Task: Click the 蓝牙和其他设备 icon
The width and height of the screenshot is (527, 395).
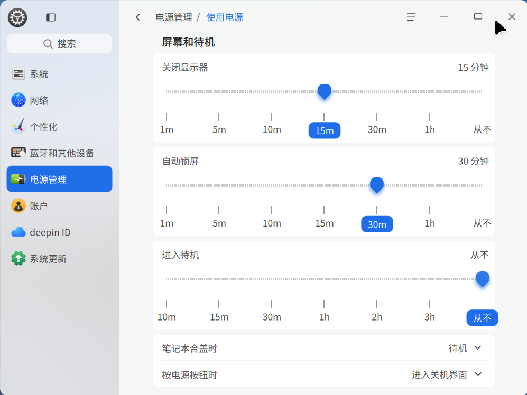Action: coord(19,153)
